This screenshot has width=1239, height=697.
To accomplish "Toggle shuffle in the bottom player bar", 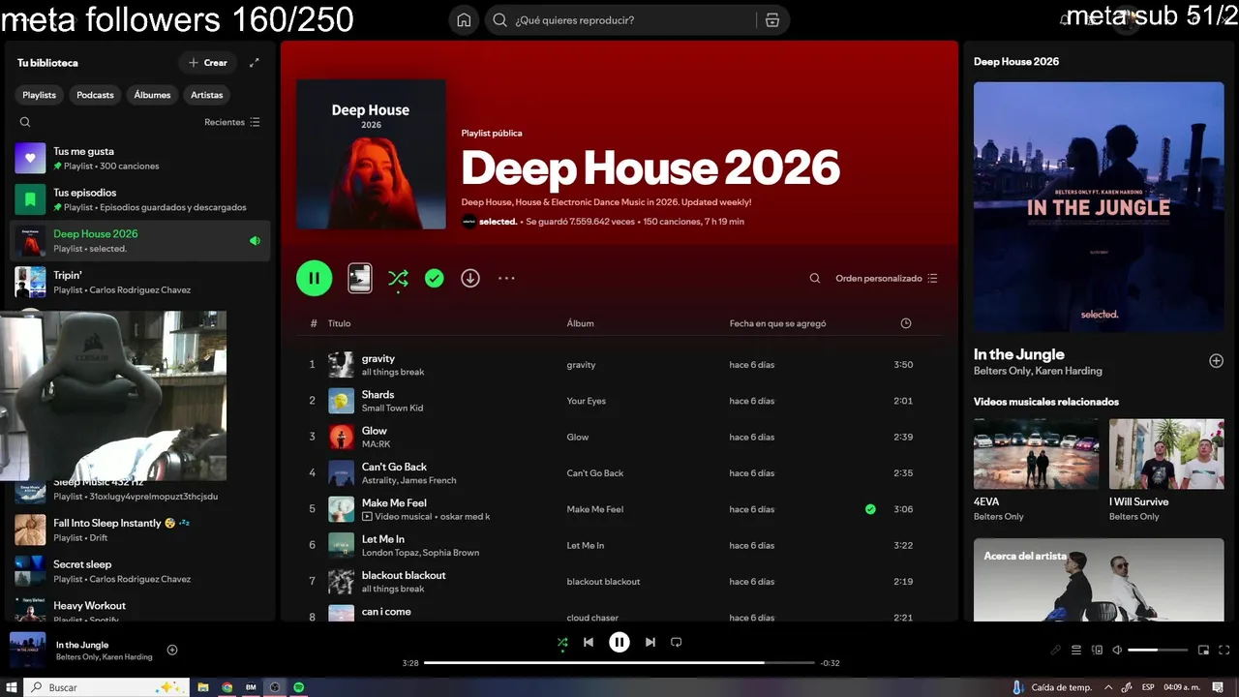I will point(562,642).
